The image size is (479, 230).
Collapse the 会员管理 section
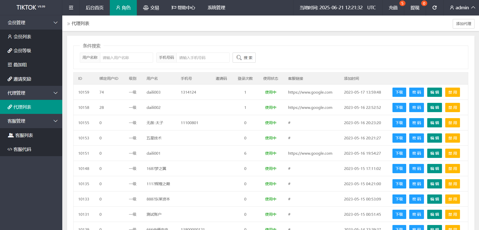click(31, 23)
